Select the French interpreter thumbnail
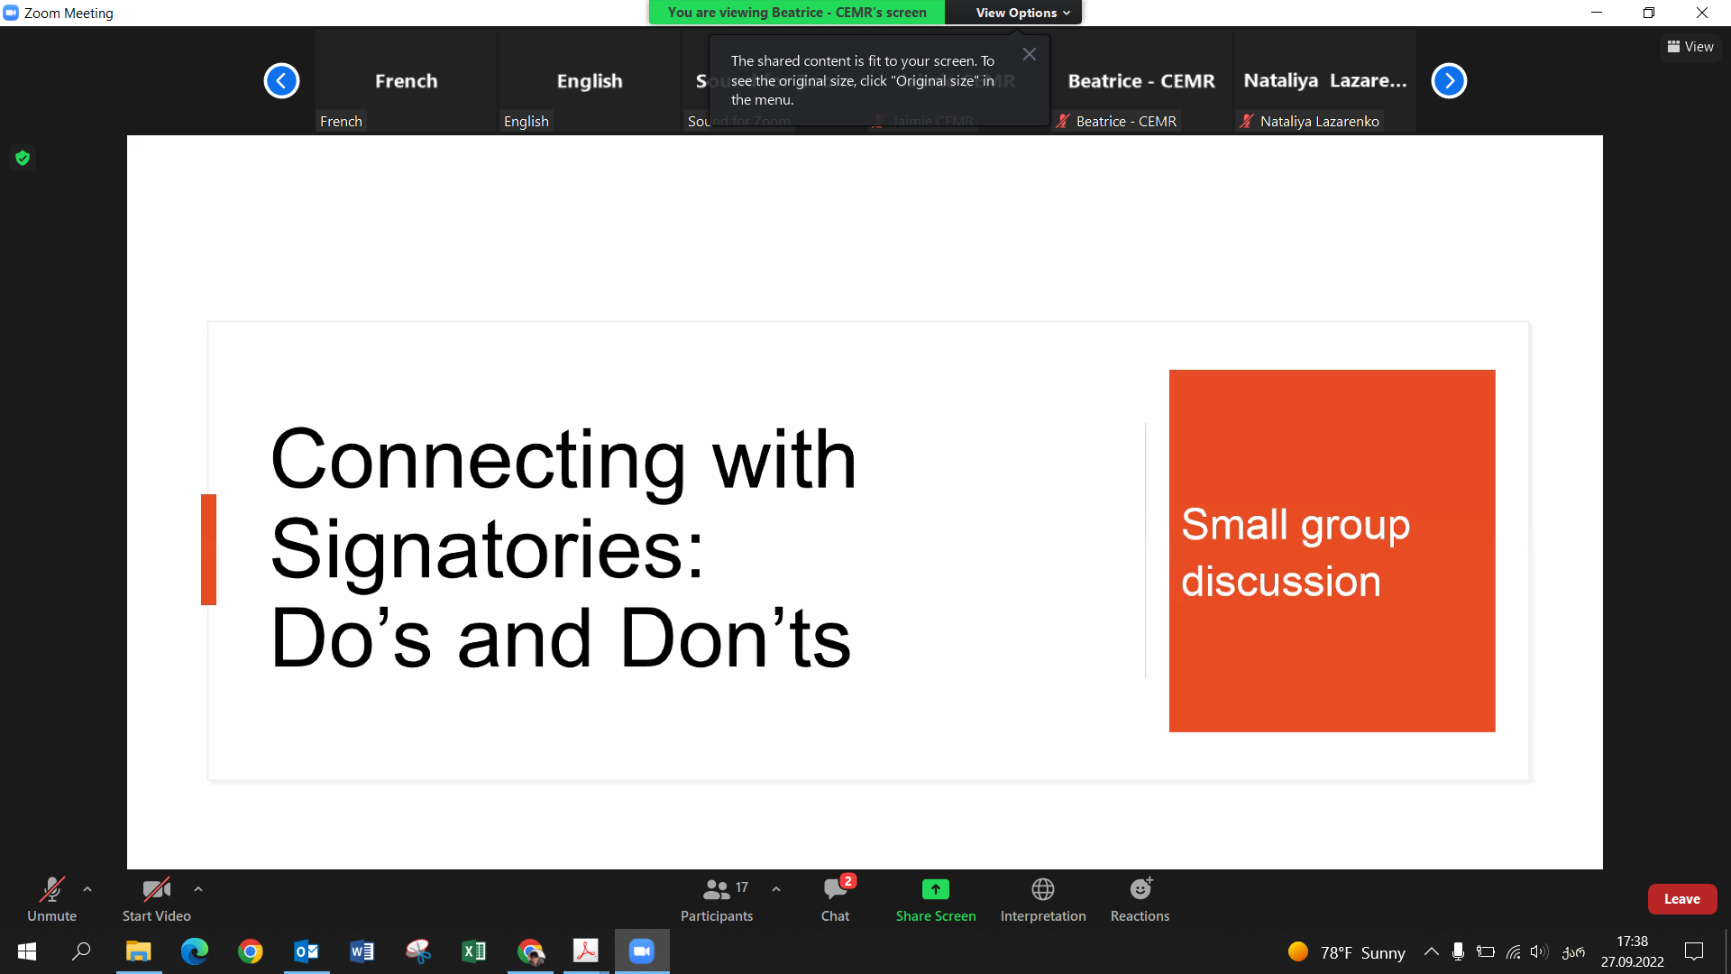This screenshot has width=1731, height=974. (x=406, y=81)
